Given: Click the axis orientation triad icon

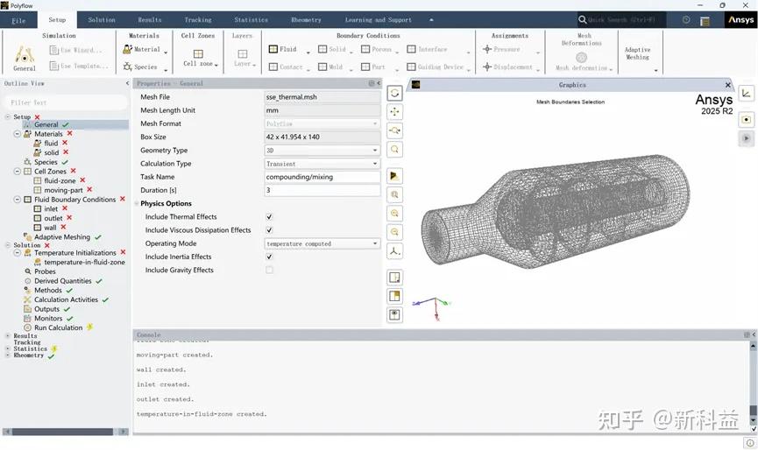Looking at the screenshot, I should [x=394, y=251].
